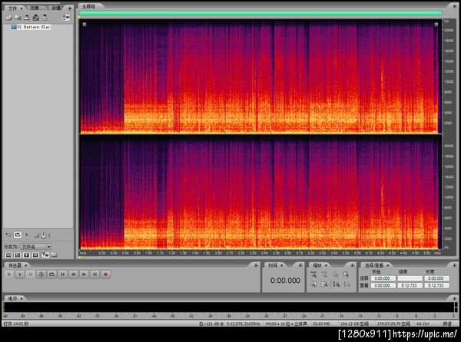Click the 0:00.000 time display
The image size is (461, 342).
point(285,281)
